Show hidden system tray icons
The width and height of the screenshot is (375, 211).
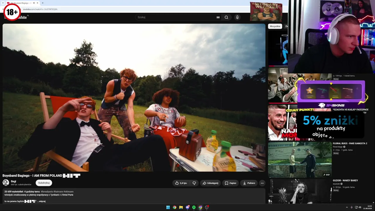click(347, 207)
